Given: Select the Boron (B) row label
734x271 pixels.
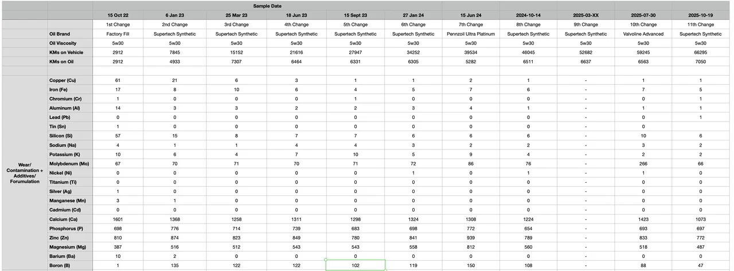Looking at the screenshot, I should pyautogui.click(x=60, y=265).
